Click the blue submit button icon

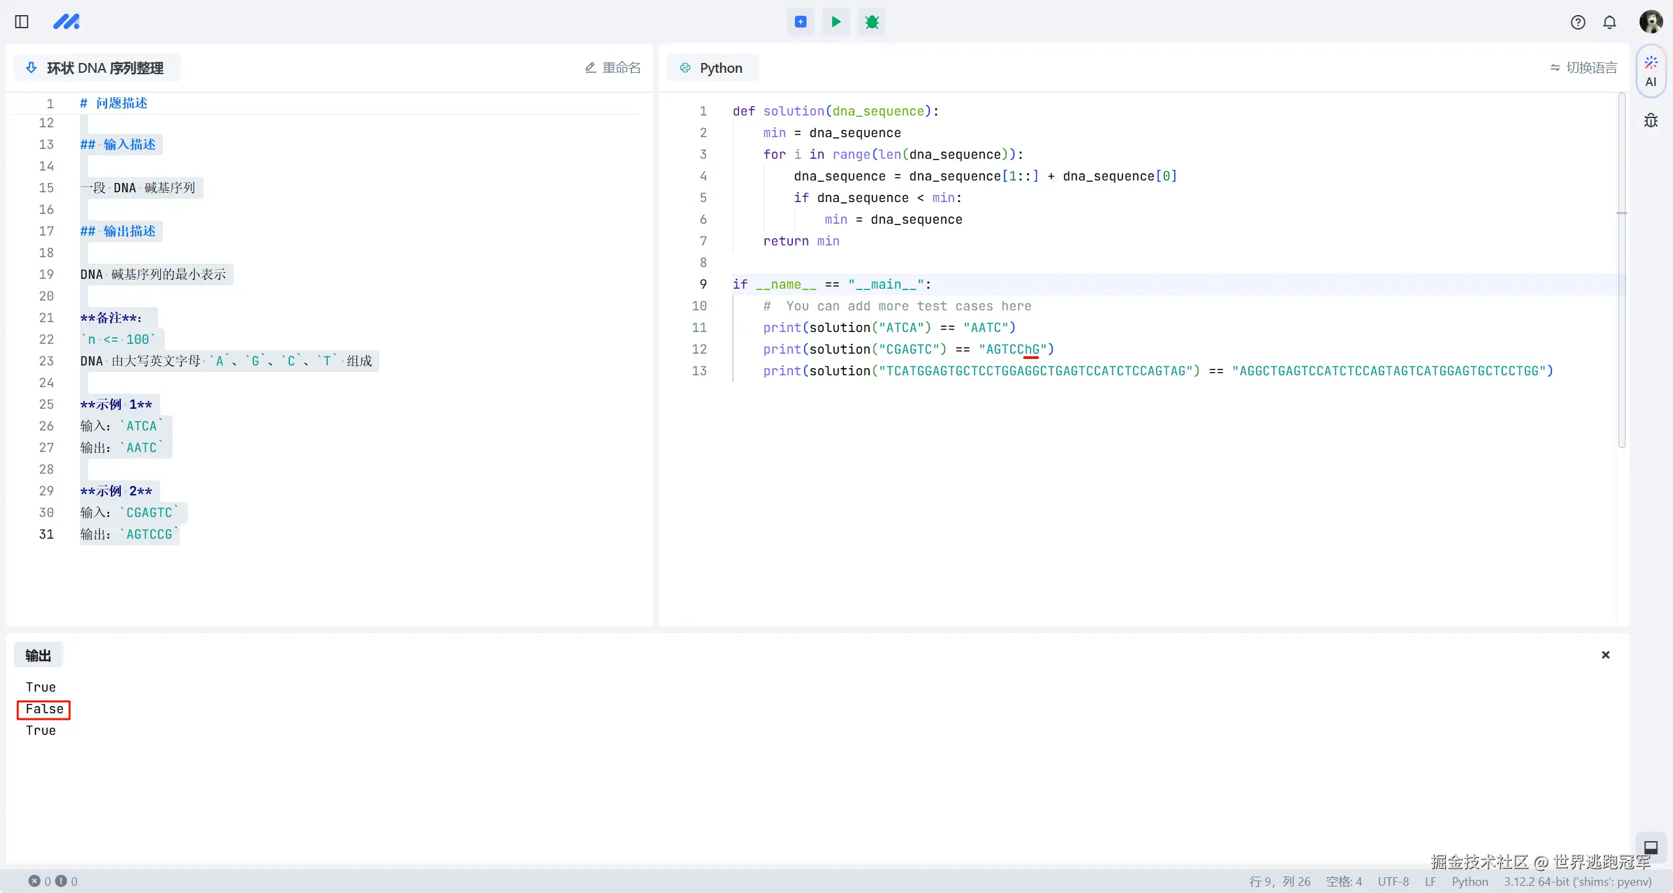(x=801, y=22)
